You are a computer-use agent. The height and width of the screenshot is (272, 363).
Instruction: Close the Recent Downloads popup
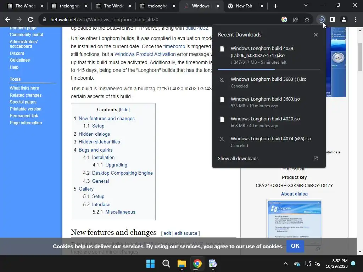click(x=316, y=35)
